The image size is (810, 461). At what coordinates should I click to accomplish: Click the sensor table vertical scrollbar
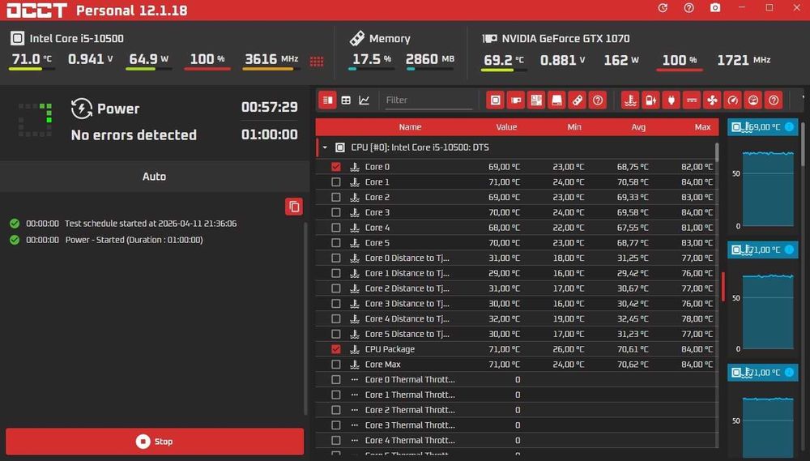pyautogui.click(x=717, y=152)
